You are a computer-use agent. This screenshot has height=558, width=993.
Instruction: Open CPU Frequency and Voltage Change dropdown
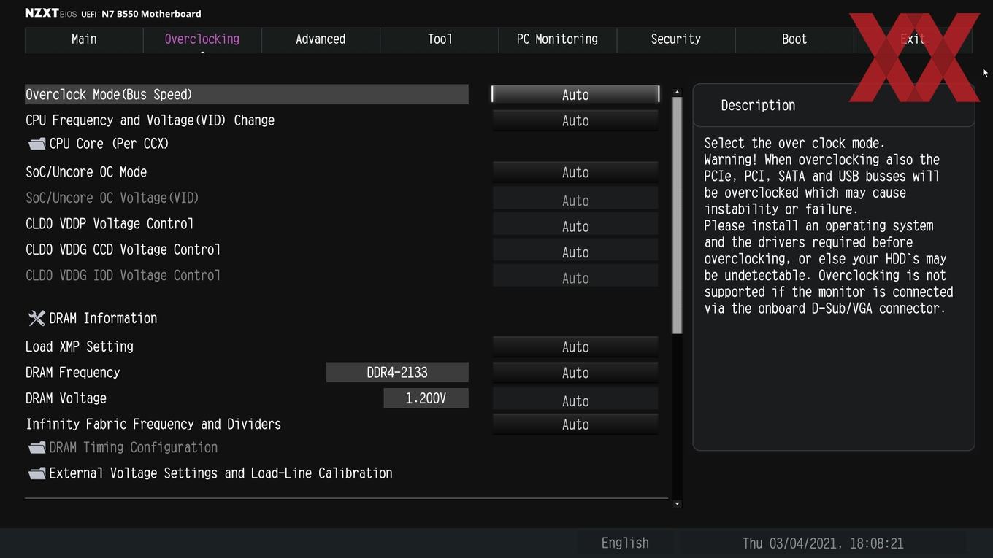575,121
